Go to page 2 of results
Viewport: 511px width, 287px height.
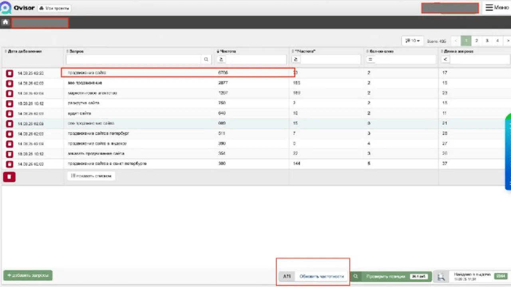[x=477, y=41]
